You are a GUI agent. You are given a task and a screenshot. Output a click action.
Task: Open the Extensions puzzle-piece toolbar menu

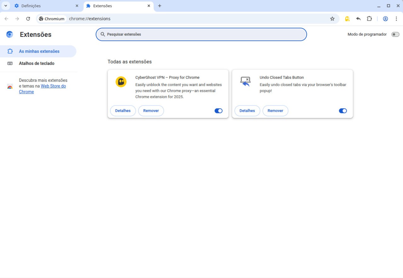tap(369, 19)
